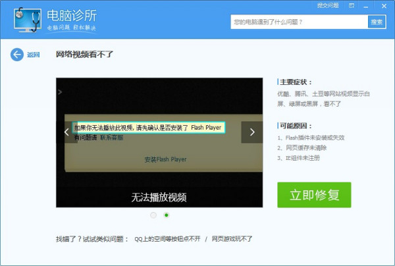
Task: Click 联系客服 text in preview image
Action: tap(112, 138)
